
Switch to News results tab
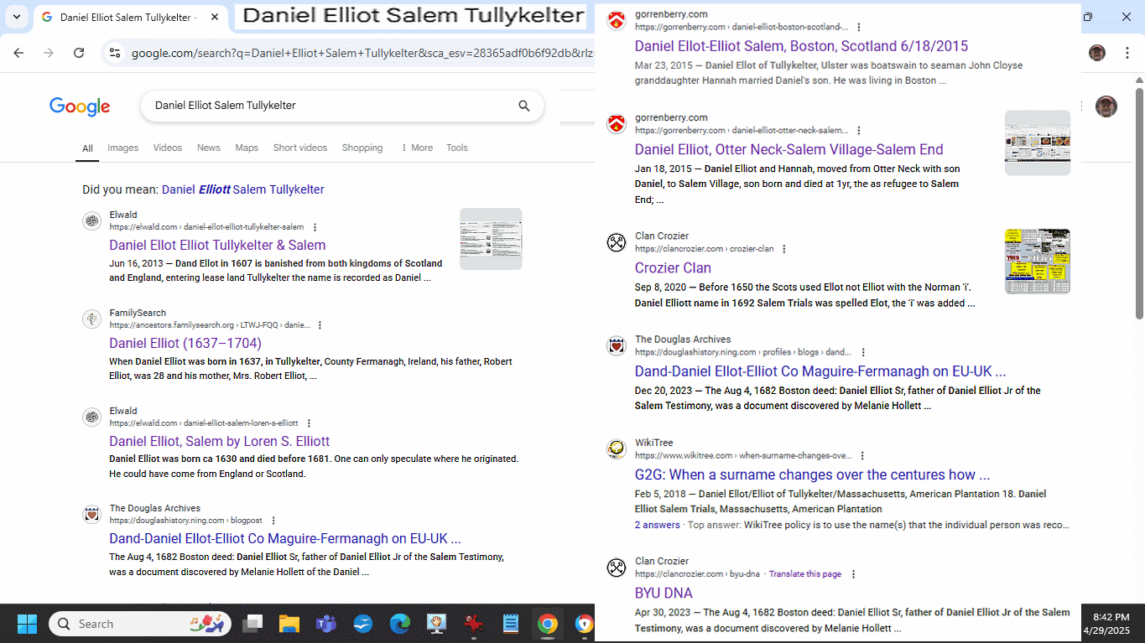(209, 148)
